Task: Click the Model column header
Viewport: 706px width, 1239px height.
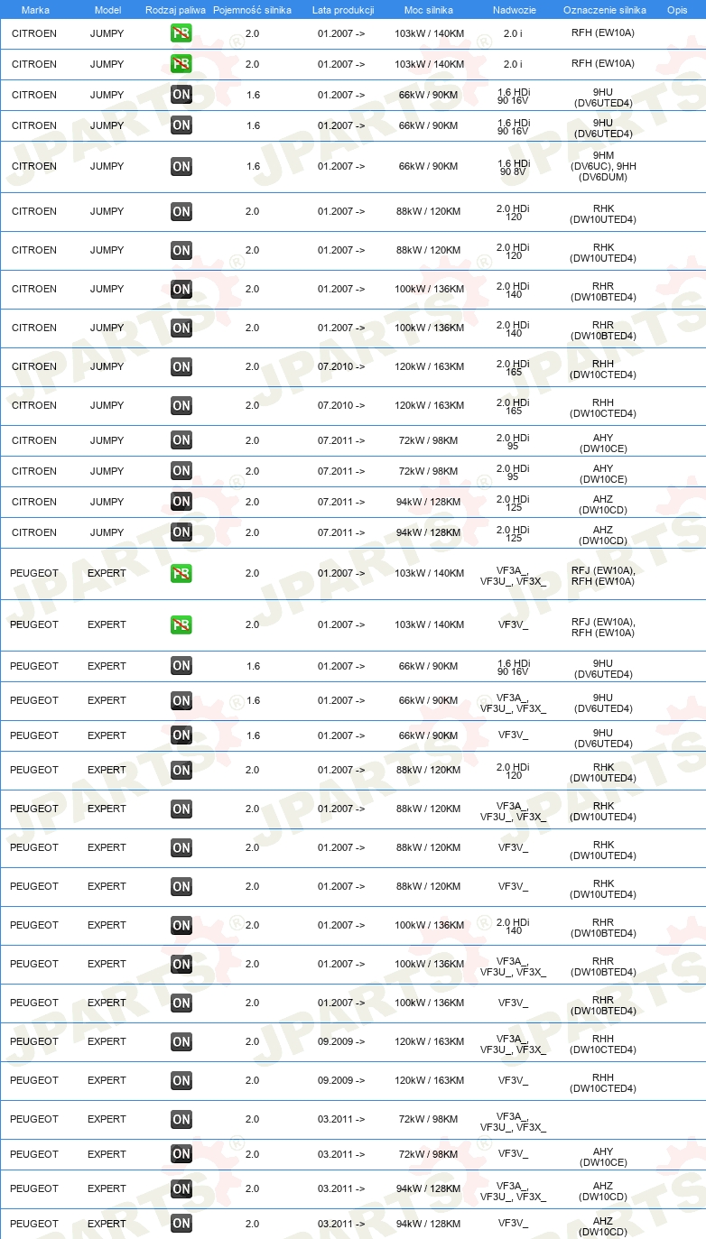Action: 107,10
